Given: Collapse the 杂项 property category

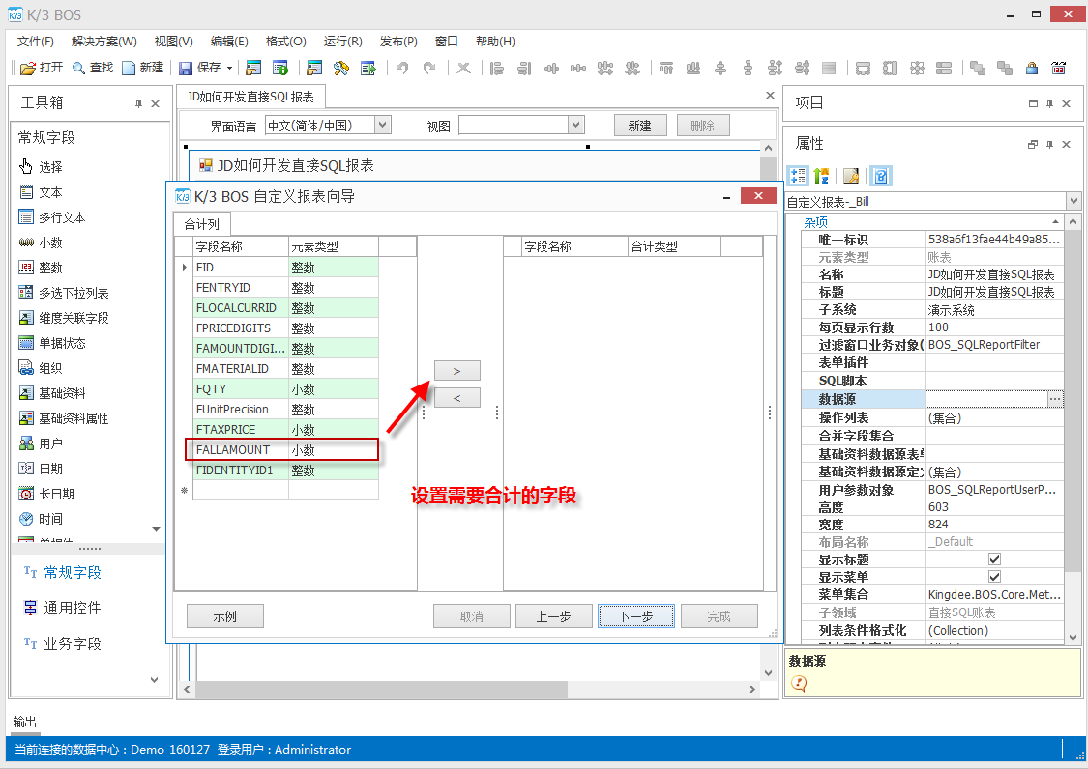Looking at the screenshot, I should (1055, 222).
